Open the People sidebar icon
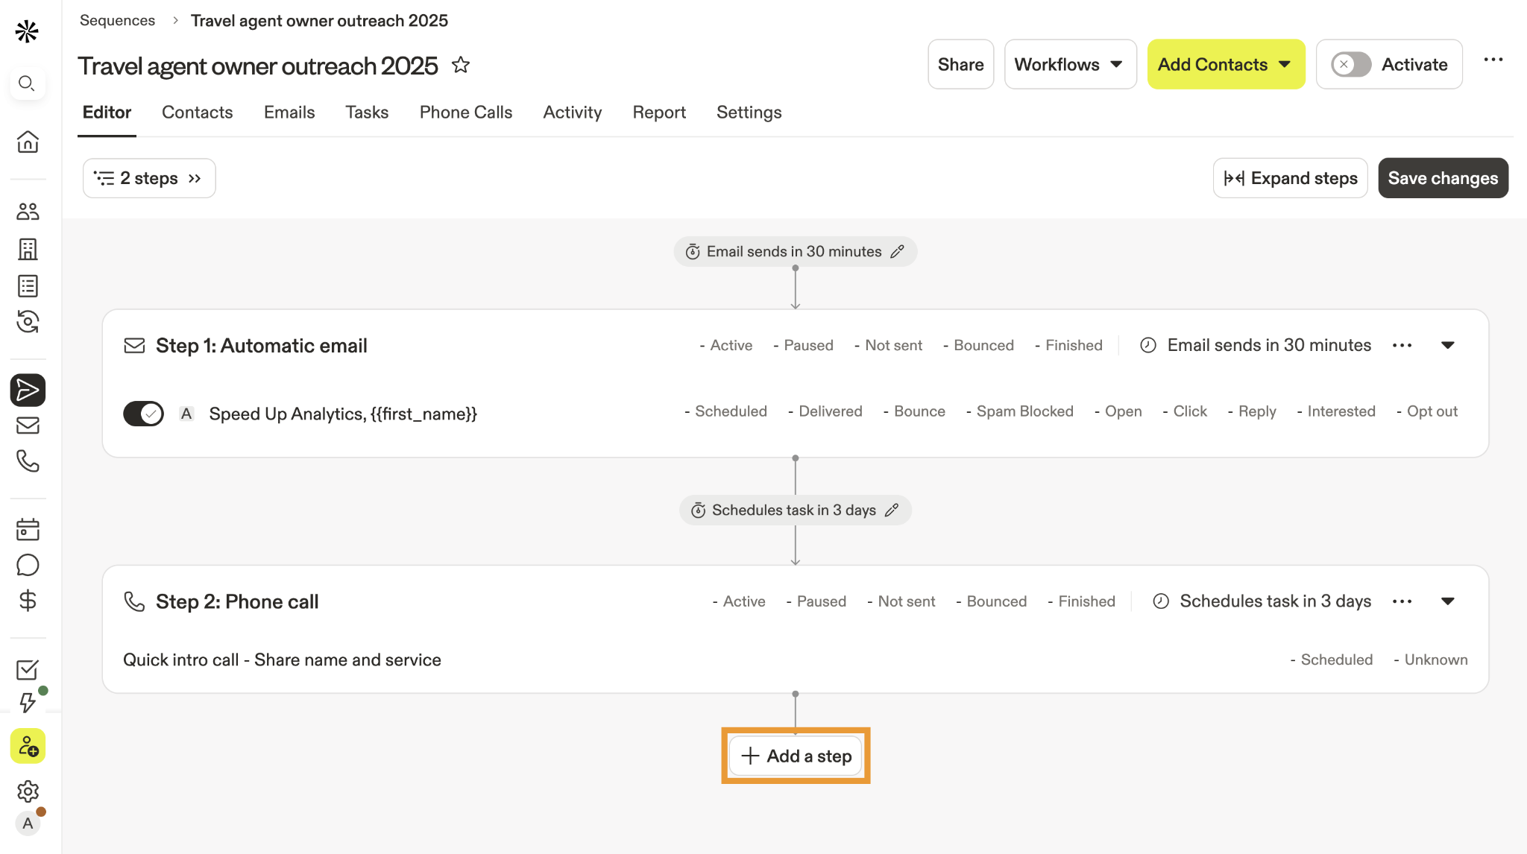Screen dimensions: 1527x854 tap(28, 212)
